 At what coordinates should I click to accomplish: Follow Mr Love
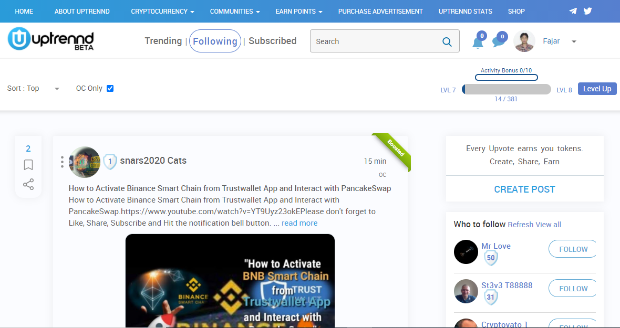[573, 249]
